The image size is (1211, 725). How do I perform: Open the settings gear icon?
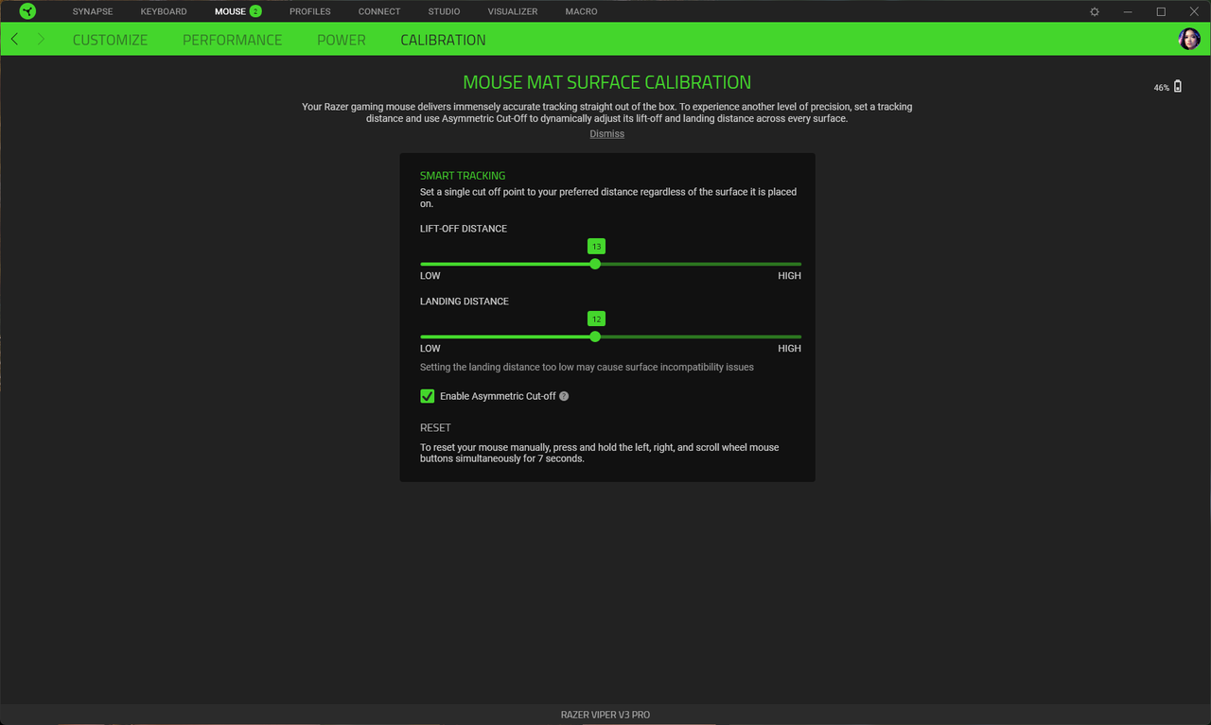coord(1095,11)
